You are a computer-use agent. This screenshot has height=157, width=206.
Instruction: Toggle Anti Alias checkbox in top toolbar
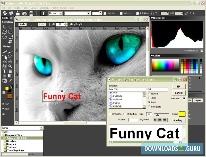point(137,13)
